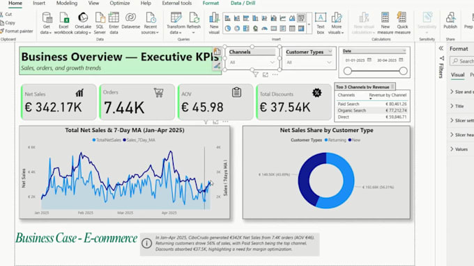Toggle the Returning legend item in donut chart
Image resolution: width=474 pixels, height=266 pixels.
(335, 140)
